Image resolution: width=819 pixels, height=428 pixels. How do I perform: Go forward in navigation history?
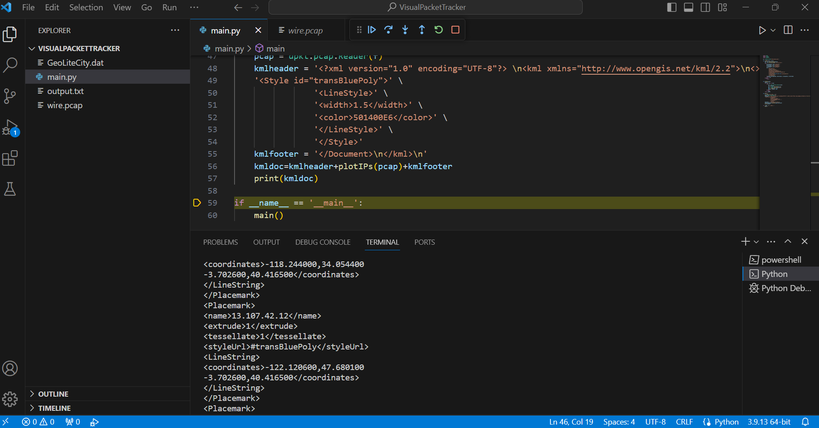tap(255, 7)
